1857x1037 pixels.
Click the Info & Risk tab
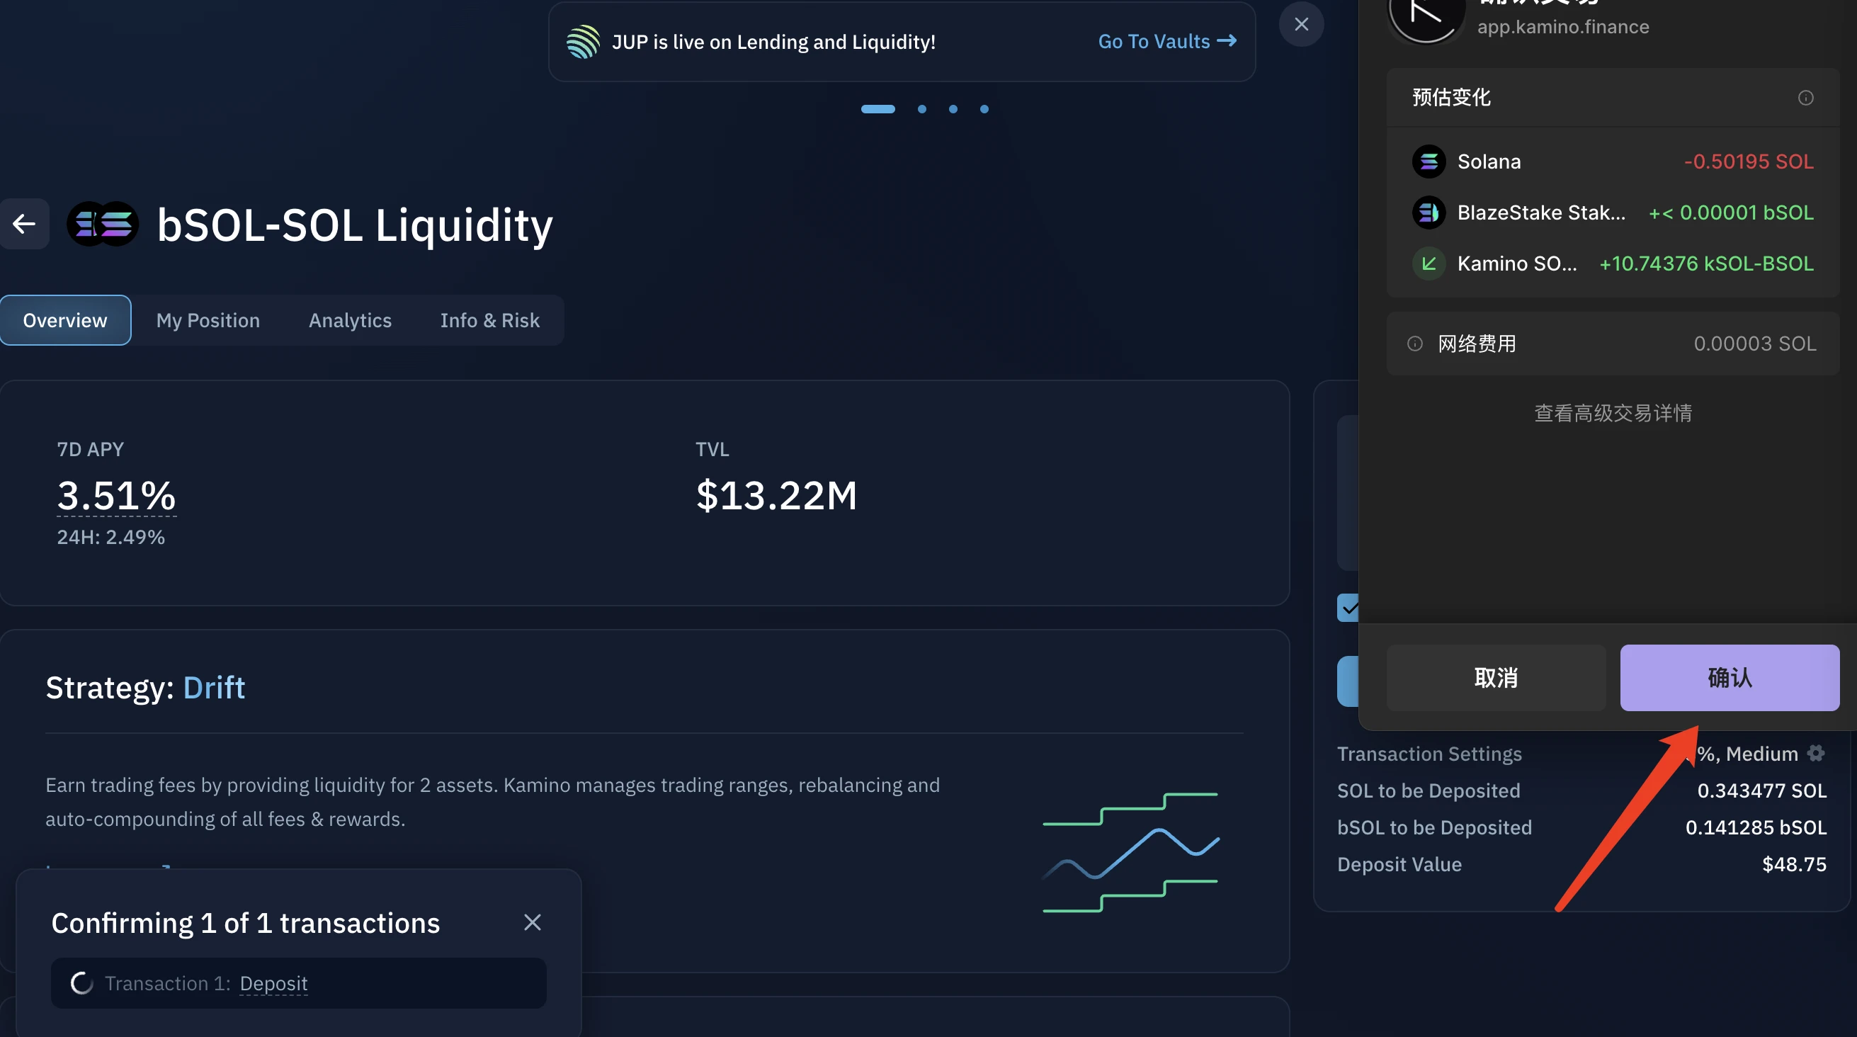[490, 320]
